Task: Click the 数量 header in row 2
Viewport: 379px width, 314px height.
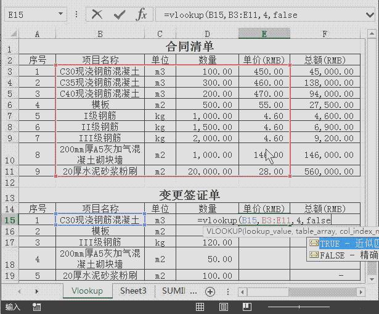Action: pos(208,60)
